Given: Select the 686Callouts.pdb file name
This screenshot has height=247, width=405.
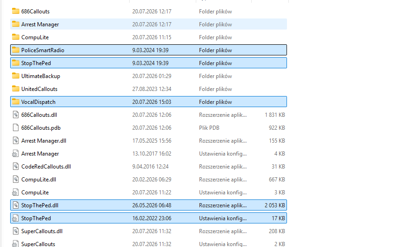Looking at the screenshot, I should pos(41,128).
